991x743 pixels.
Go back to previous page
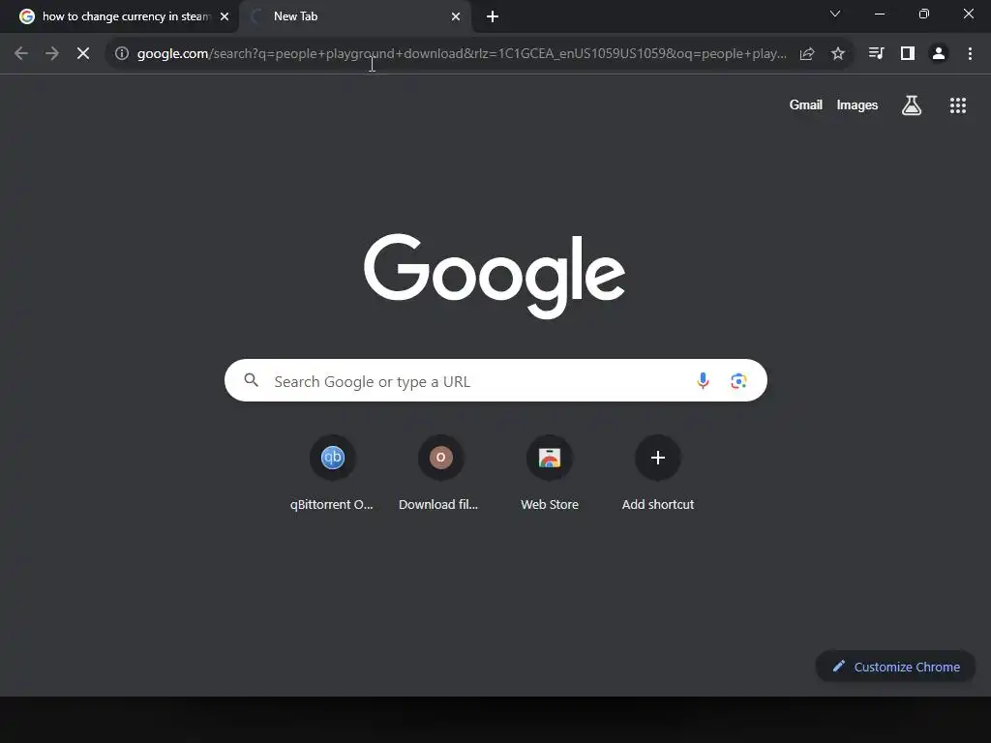click(21, 54)
